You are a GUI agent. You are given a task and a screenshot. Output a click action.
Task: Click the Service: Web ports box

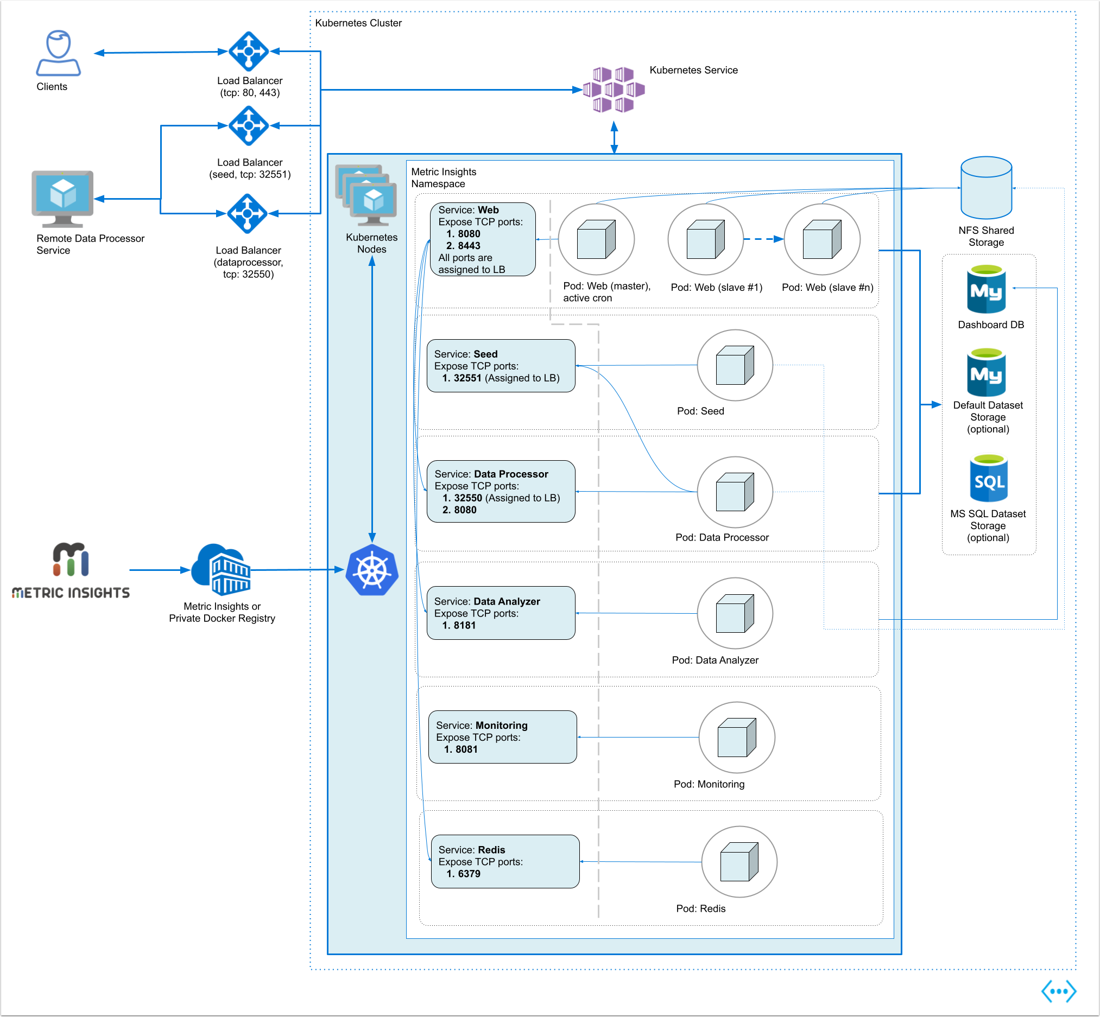pyautogui.click(x=482, y=239)
